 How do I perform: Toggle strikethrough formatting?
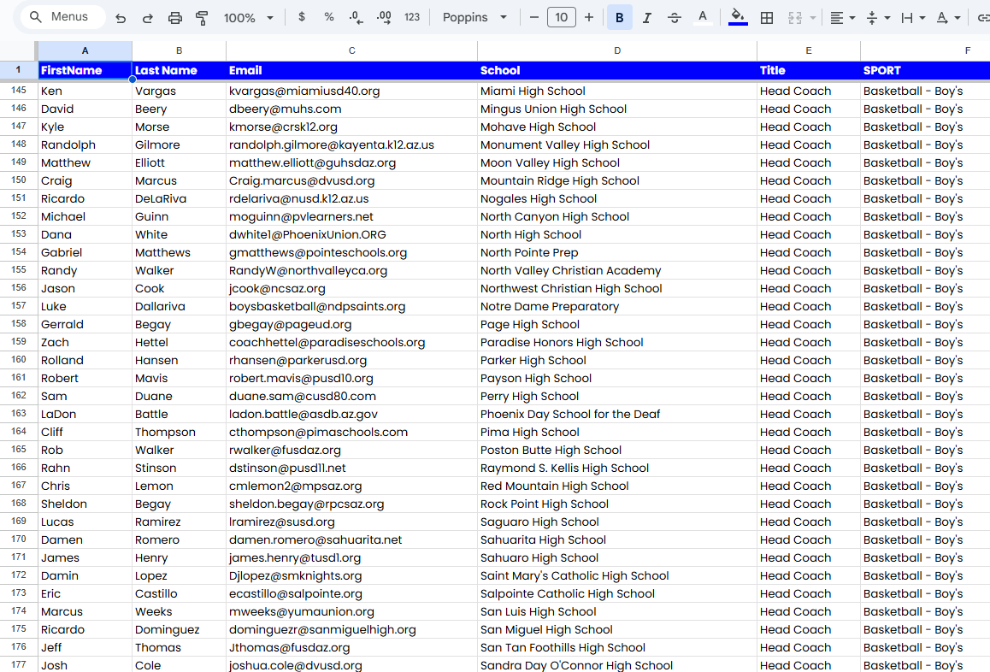point(675,18)
